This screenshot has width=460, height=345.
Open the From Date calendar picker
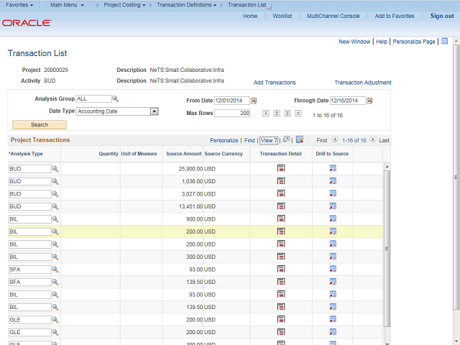pos(254,101)
